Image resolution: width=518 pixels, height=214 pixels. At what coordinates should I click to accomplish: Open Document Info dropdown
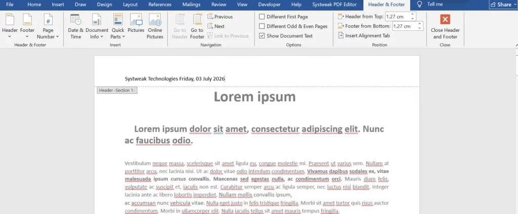[97, 26]
